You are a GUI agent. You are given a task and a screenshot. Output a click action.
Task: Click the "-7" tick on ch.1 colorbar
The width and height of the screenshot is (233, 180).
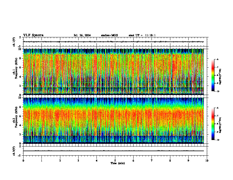pyautogui.click(x=217, y=67)
